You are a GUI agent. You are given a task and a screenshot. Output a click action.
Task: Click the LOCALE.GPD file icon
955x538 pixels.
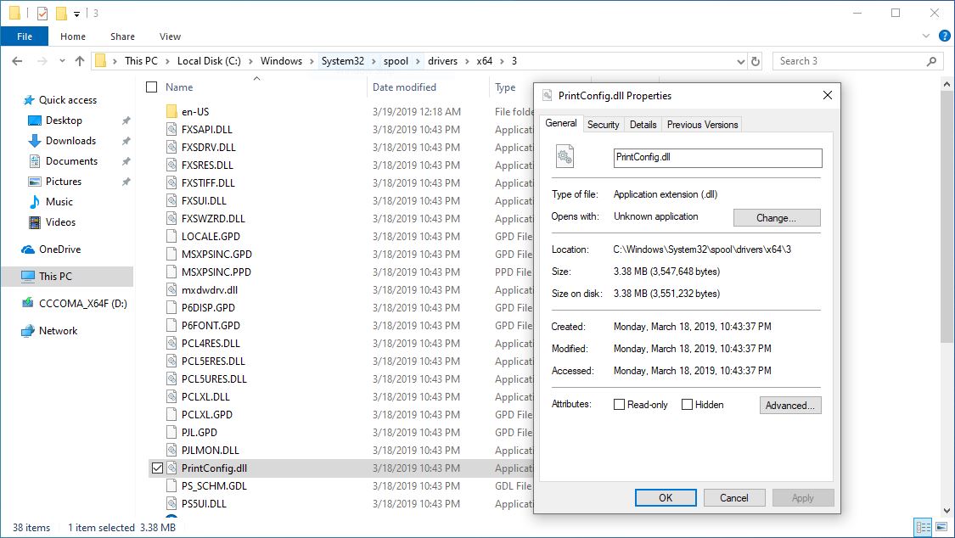click(x=171, y=236)
